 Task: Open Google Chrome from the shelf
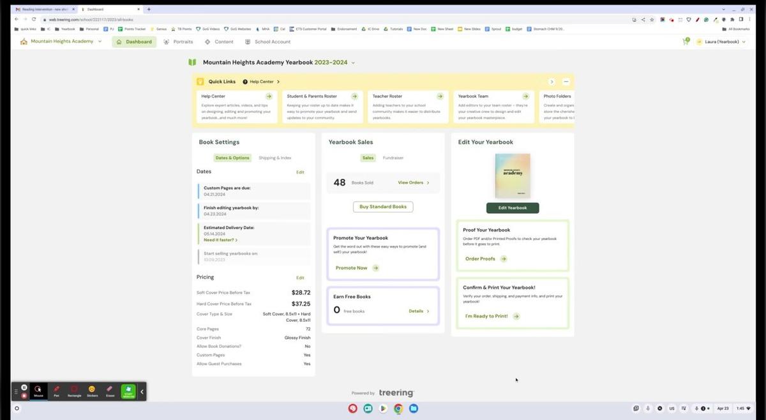tap(398, 409)
